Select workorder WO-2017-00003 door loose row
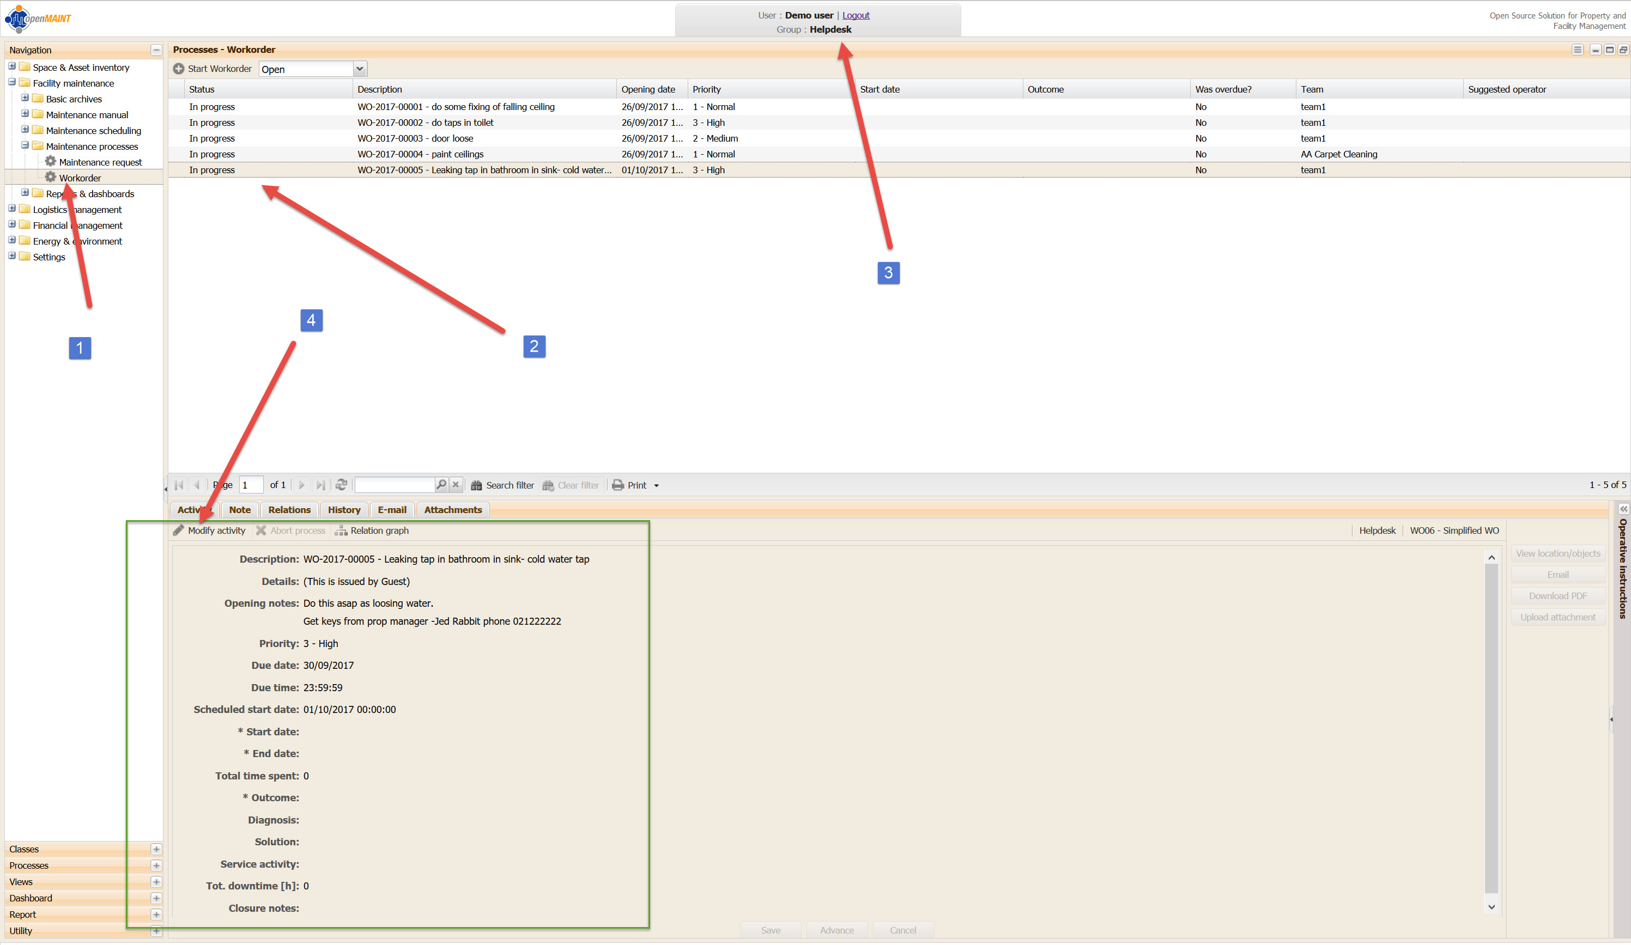The width and height of the screenshot is (1631, 945). coord(414,138)
